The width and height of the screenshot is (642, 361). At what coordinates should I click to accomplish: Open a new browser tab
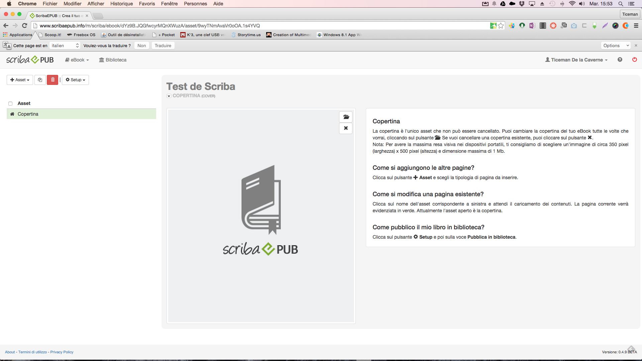98,16
